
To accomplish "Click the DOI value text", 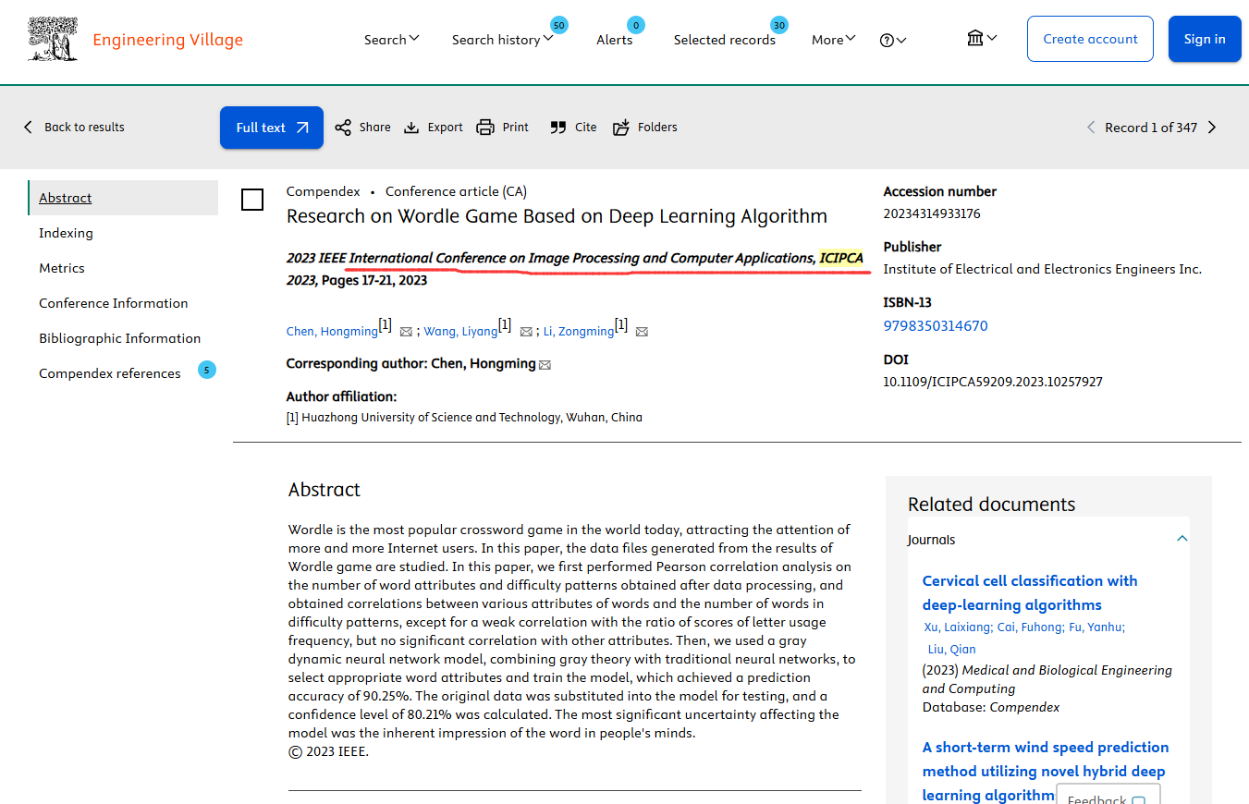I will pos(993,382).
